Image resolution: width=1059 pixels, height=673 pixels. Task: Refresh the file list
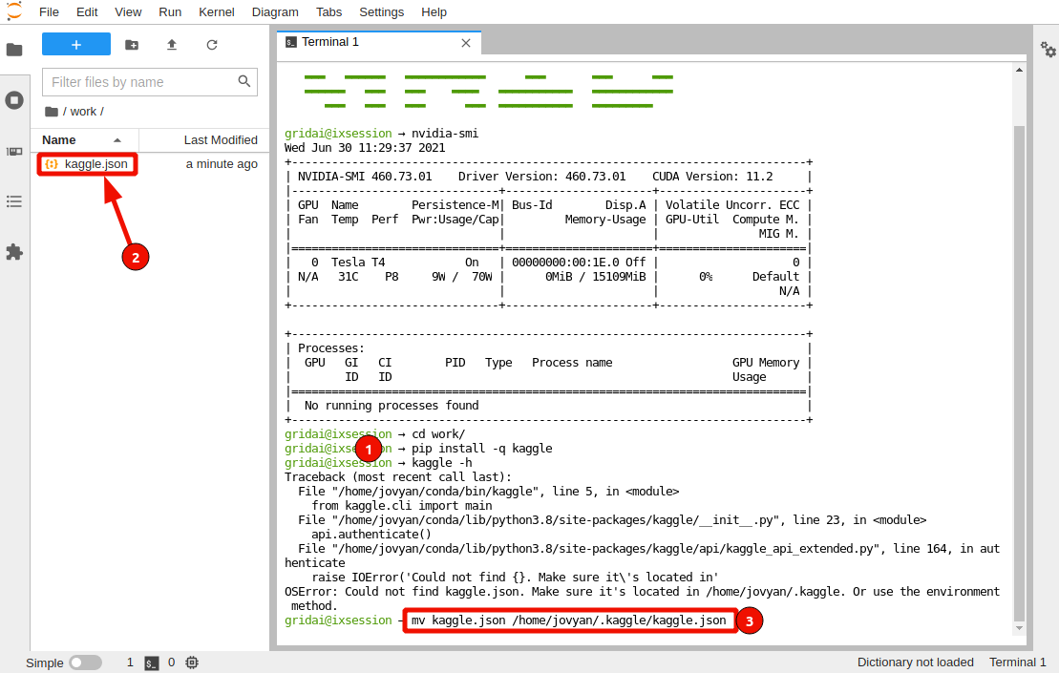212,45
